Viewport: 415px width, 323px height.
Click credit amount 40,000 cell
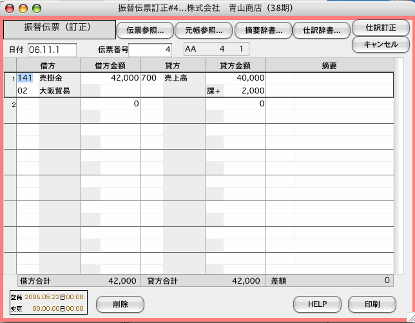pyautogui.click(x=235, y=78)
